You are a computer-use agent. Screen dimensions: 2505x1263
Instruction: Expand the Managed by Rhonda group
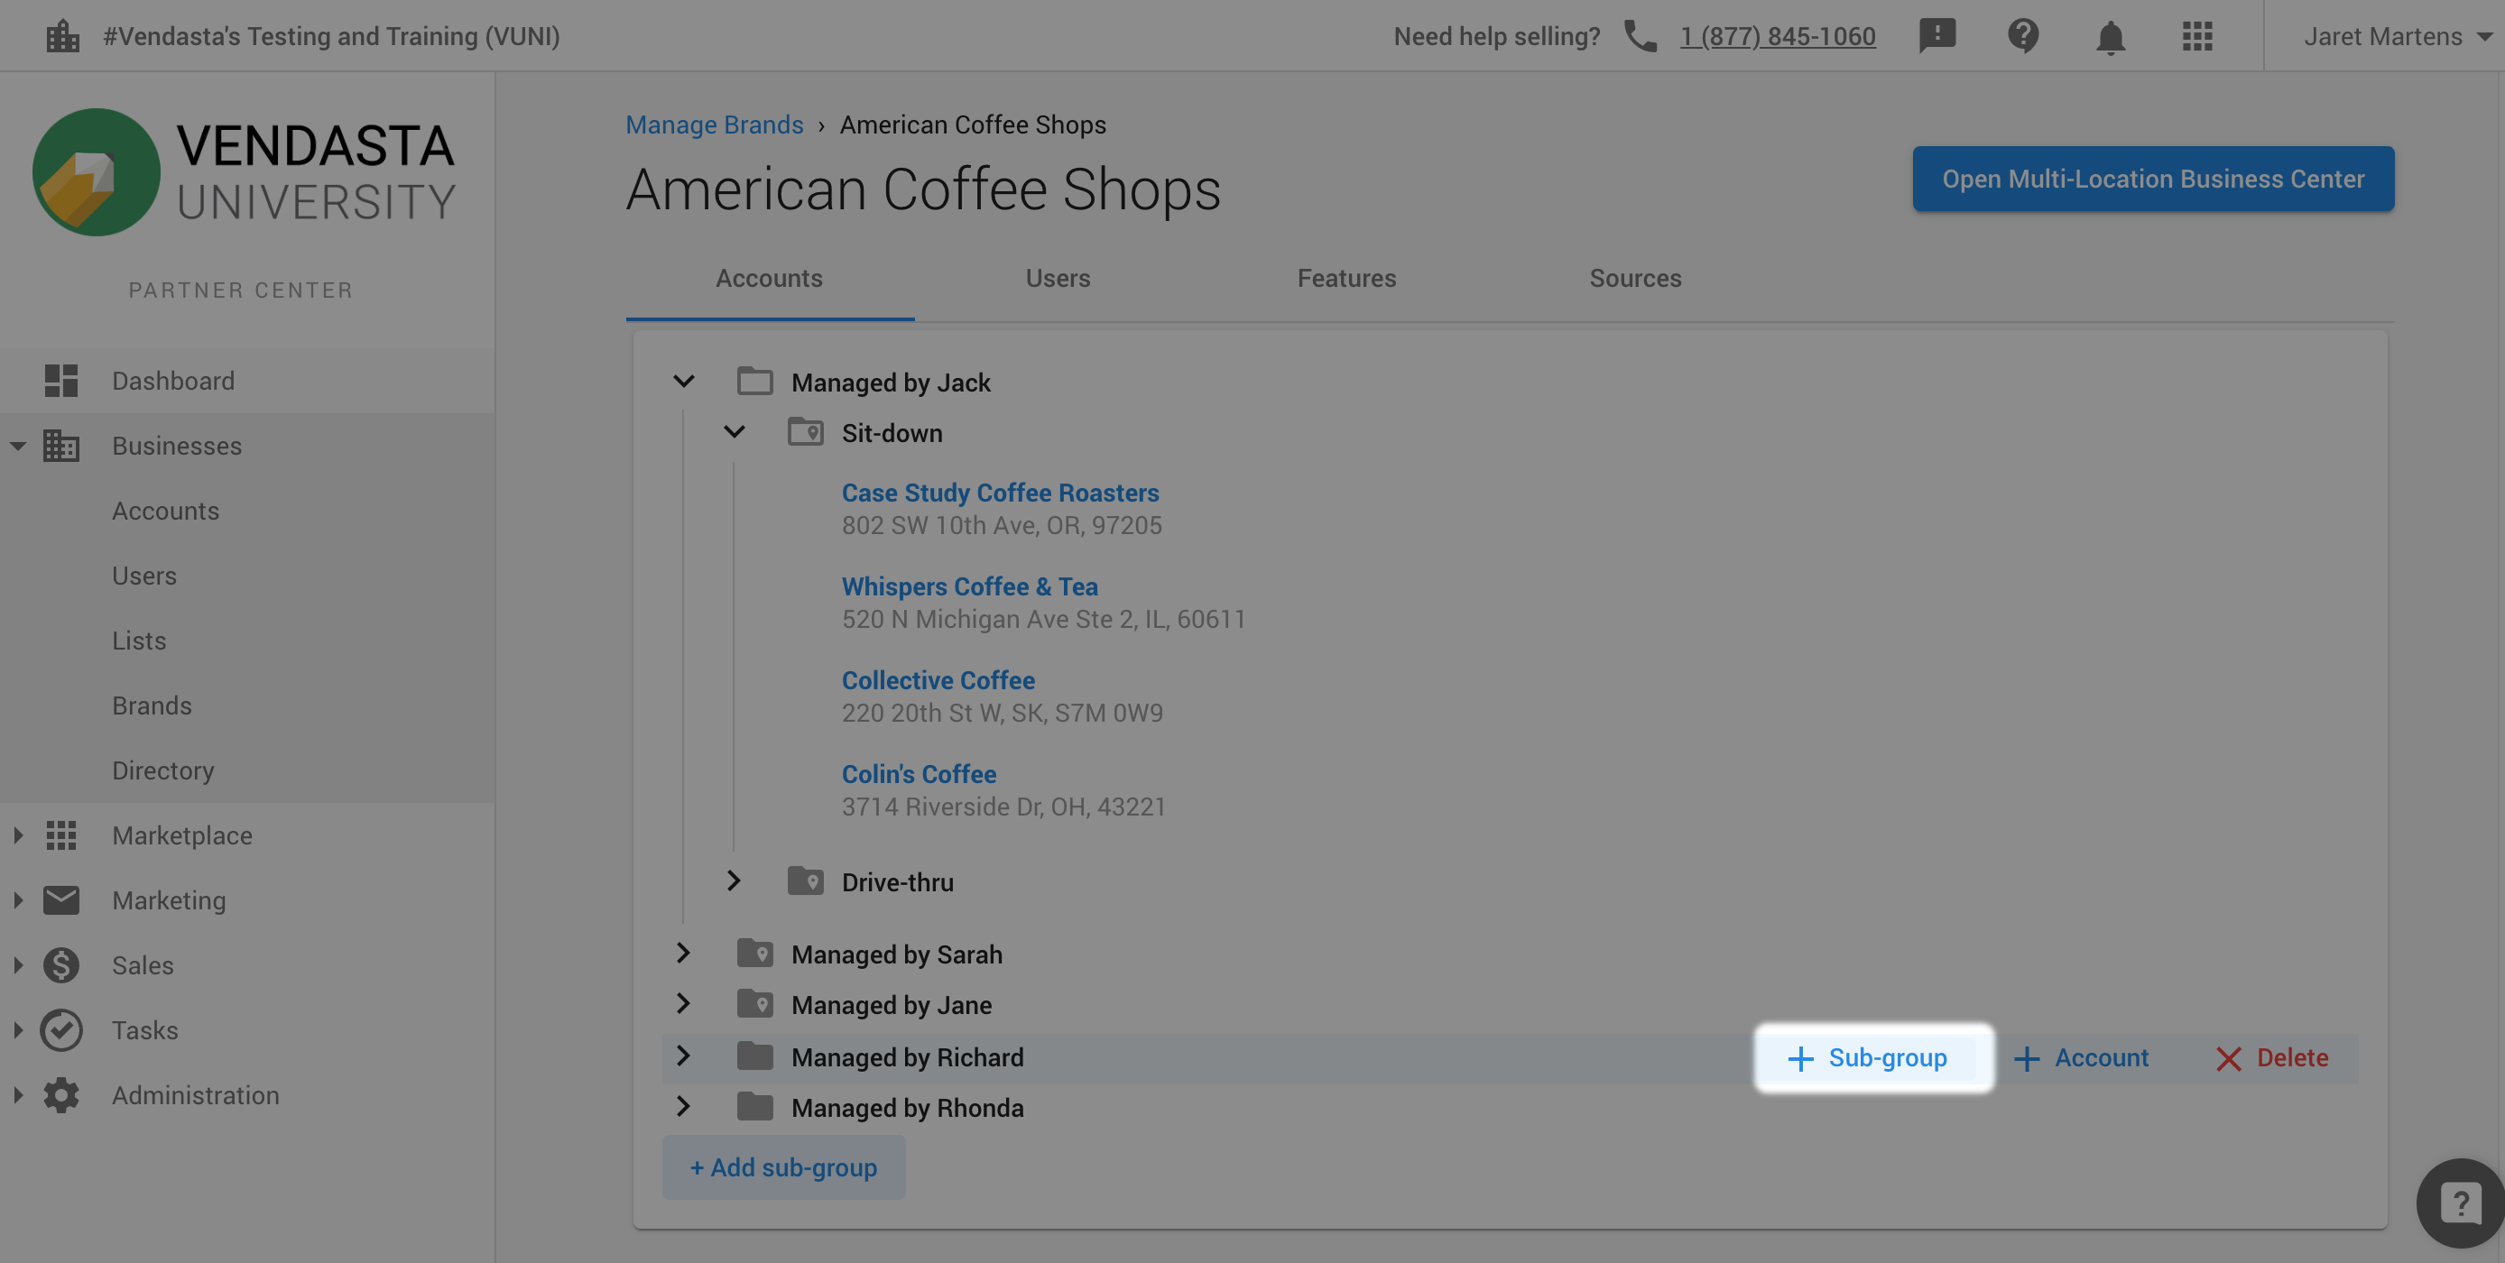684,1106
